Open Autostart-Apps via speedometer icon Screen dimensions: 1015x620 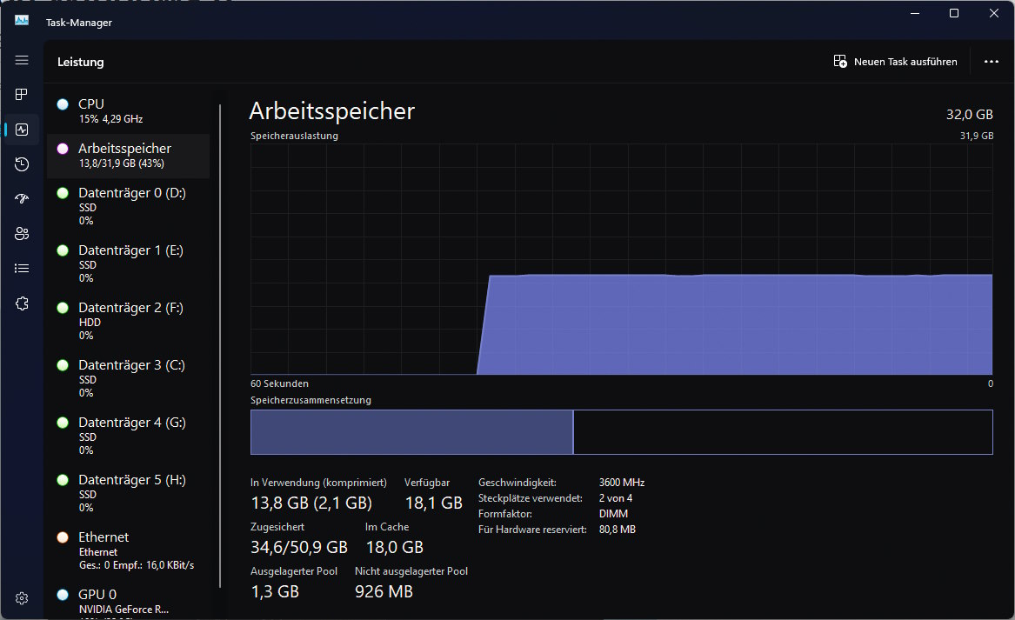[x=21, y=198]
